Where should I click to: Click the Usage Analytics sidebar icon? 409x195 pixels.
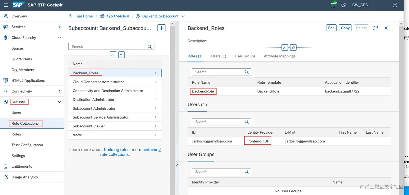[x=6, y=177]
